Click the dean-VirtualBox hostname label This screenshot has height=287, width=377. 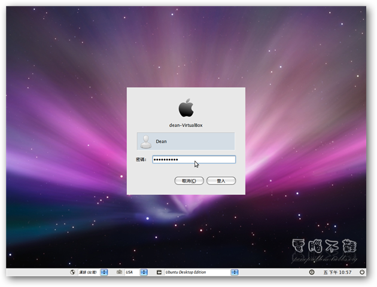pyautogui.click(x=186, y=125)
